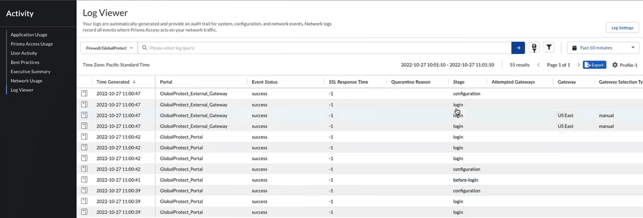643x218 pixels.
Task: Click the save filter icon
Action: 534,48
